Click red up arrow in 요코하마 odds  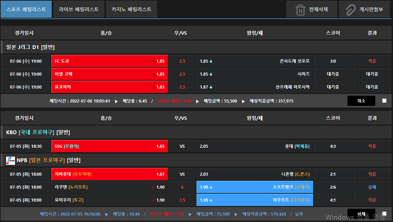coord(153,88)
